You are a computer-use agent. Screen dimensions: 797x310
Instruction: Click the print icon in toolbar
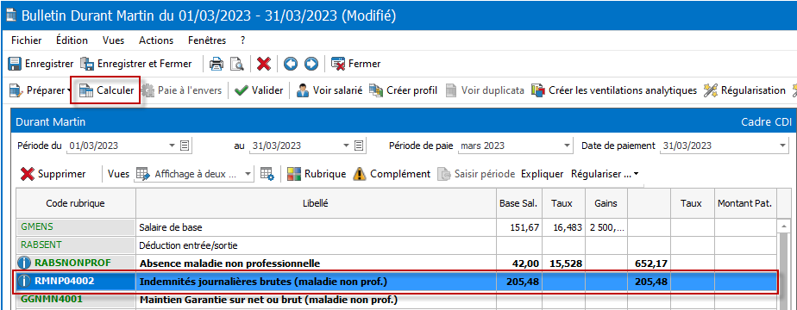pos(217,64)
